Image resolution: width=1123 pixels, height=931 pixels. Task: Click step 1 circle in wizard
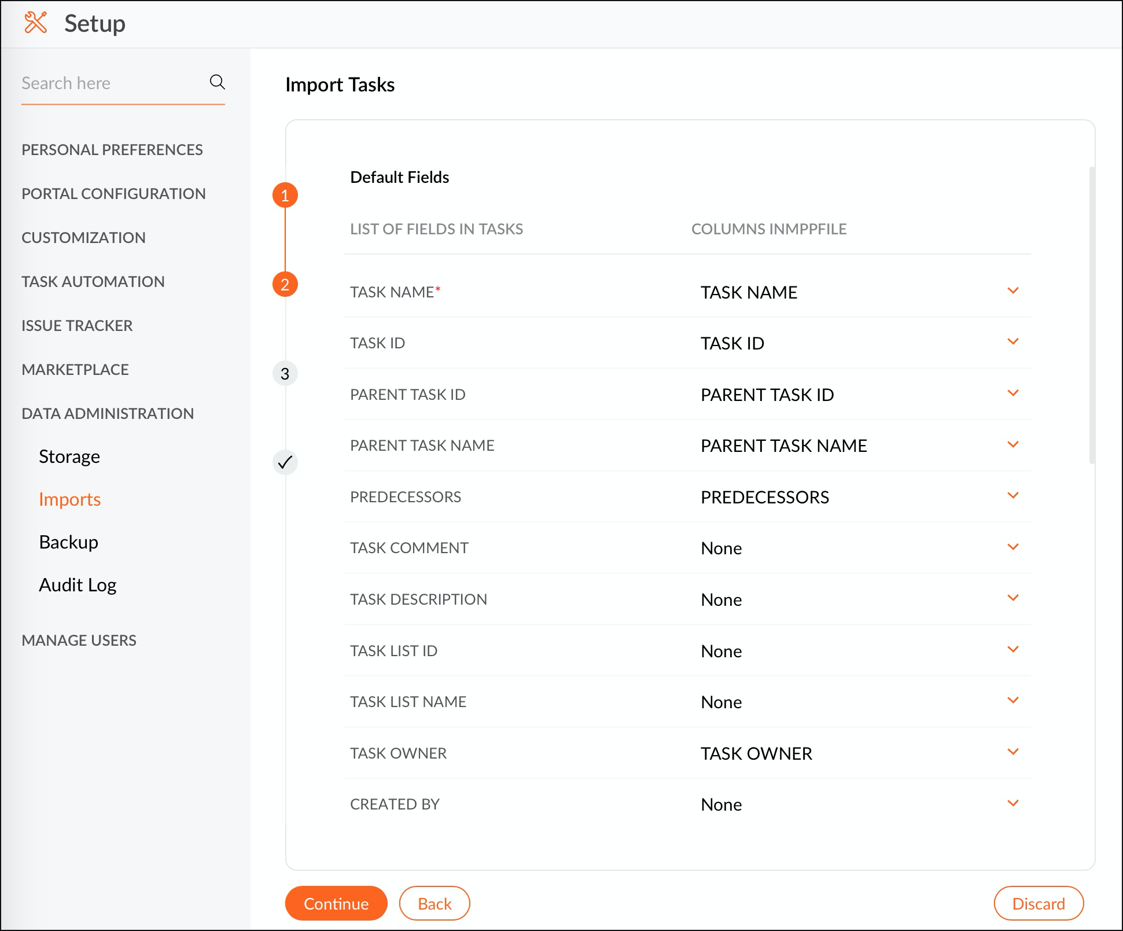[x=285, y=196]
